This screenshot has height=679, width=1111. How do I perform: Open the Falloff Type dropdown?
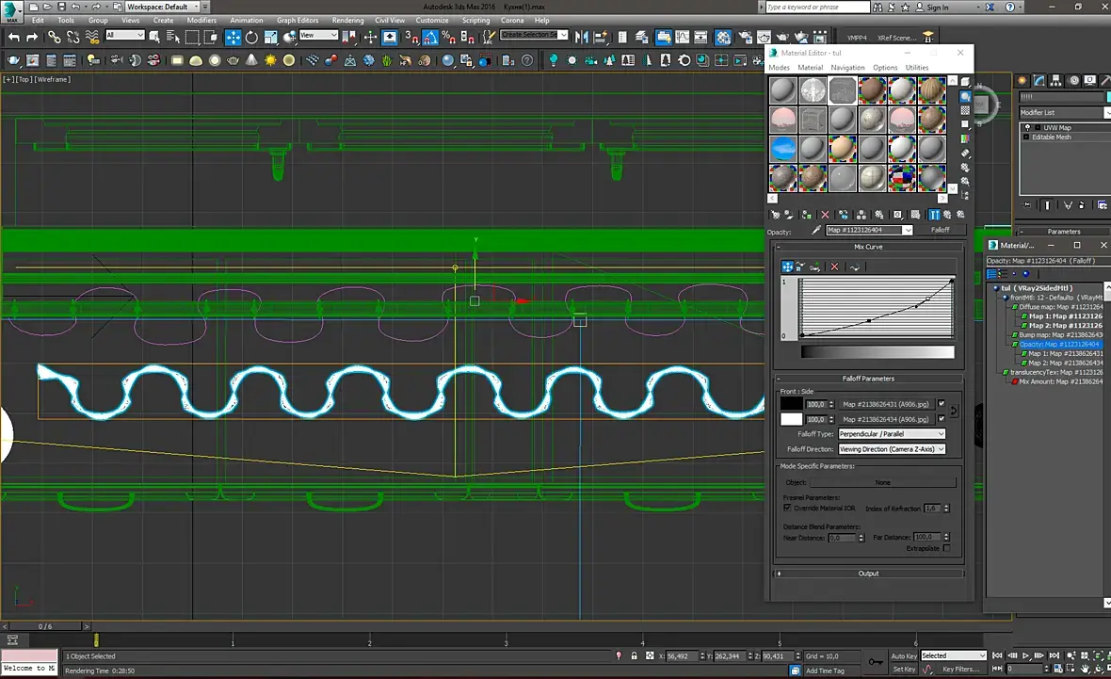click(x=892, y=434)
